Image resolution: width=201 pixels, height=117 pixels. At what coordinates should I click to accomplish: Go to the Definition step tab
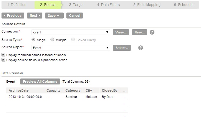coord(17,5)
